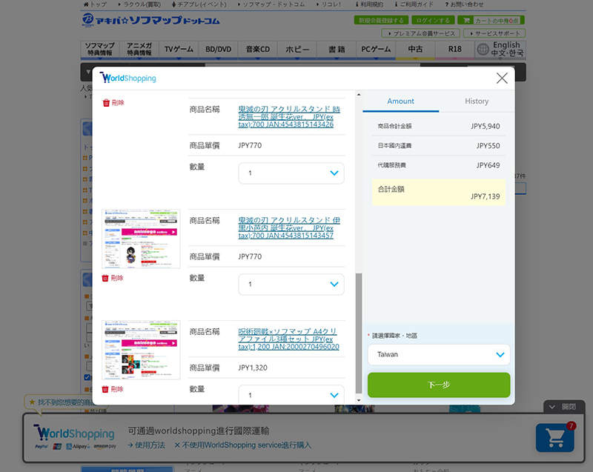Image resolution: width=593 pixels, height=472 pixels.
Task: Open quantity dropdown for first item
Action: (291, 173)
